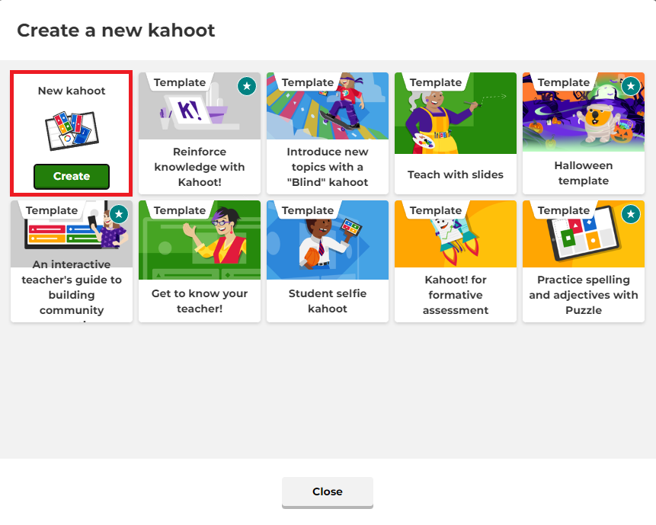Click the 'Student selfie kahoot' title text
Screen dimensions: 656x525
[x=328, y=301]
